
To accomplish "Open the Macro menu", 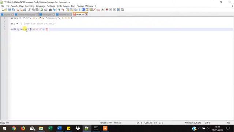I will (66, 6).
